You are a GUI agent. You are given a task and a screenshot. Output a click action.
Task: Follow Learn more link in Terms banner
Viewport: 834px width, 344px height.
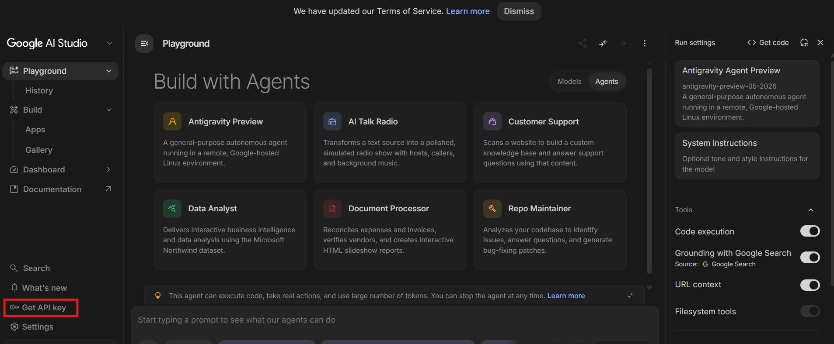[x=468, y=11]
